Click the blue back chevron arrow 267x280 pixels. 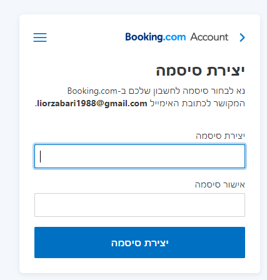tap(242, 37)
